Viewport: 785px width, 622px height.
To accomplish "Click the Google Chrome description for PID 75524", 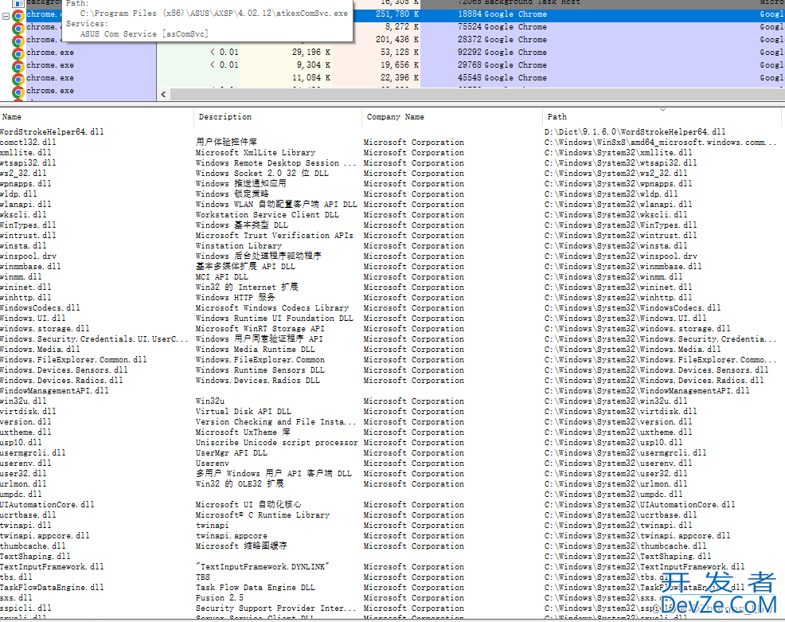I will pyautogui.click(x=515, y=27).
